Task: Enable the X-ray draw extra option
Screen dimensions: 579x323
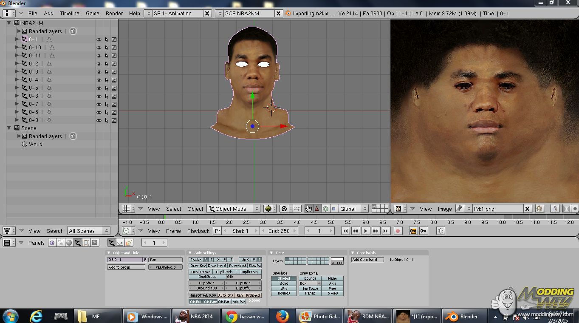Action: click(332, 293)
